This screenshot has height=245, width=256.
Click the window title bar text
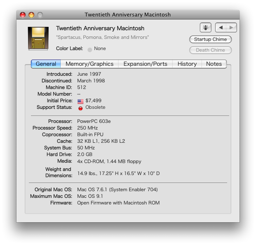(128, 15)
